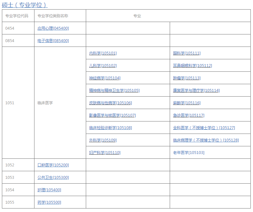This screenshot has width=253, height=212.
Task: Select the code cell 1055
Action: click(x=18, y=202)
